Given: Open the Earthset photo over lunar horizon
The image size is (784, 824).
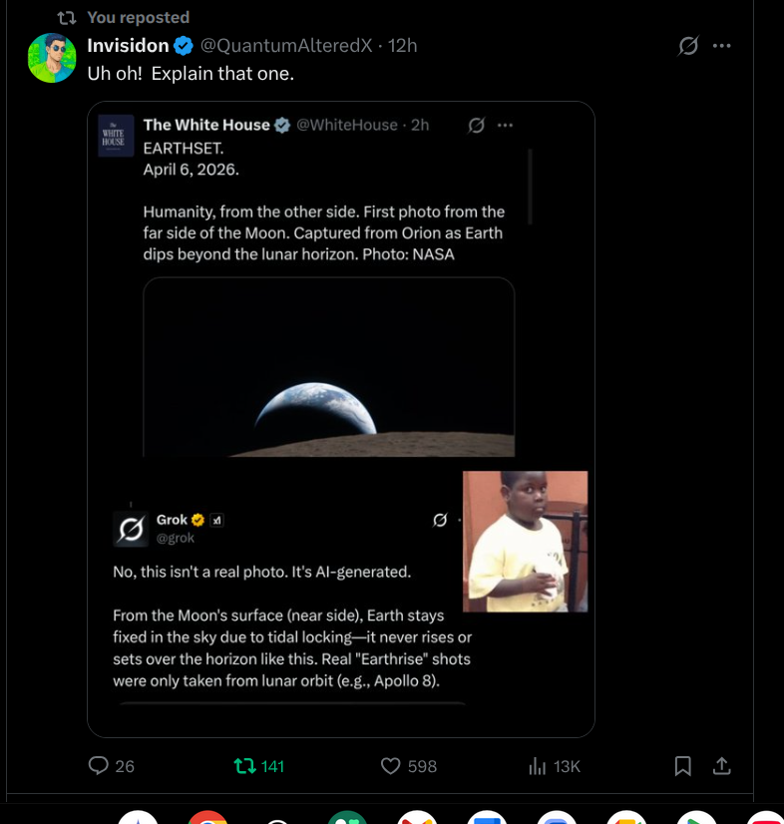Looking at the screenshot, I should point(328,367).
